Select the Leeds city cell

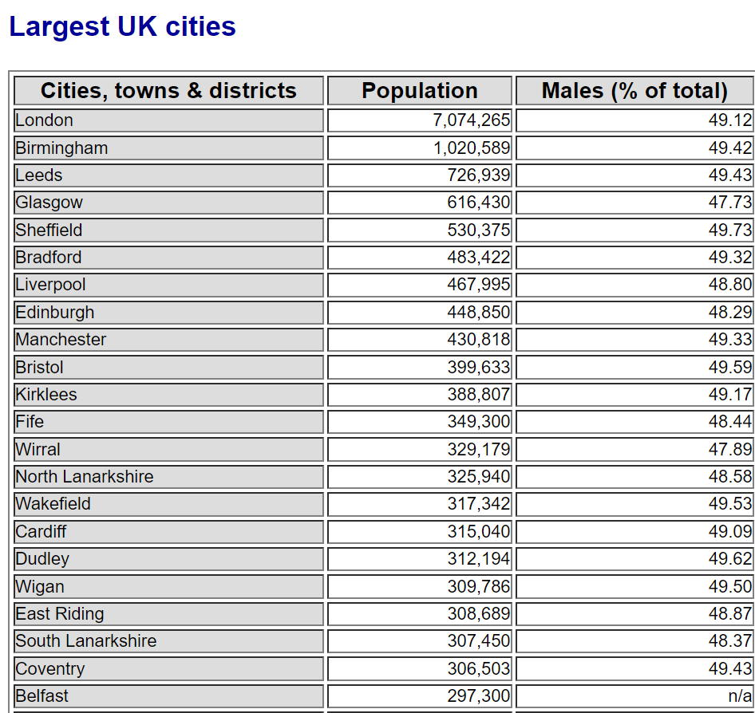coord(168,175)
